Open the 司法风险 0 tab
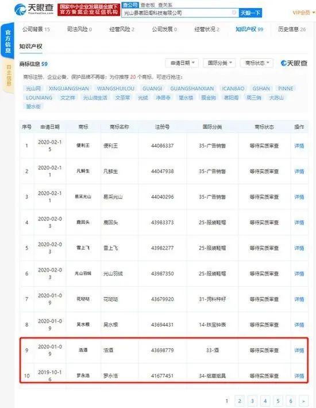 79,29
